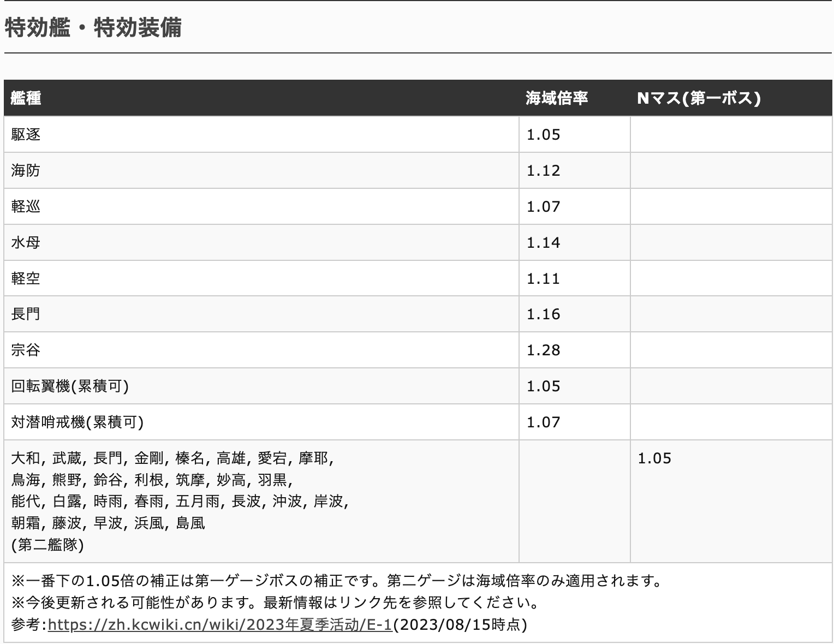Select the 長門 row label

[x=26, y=314]
